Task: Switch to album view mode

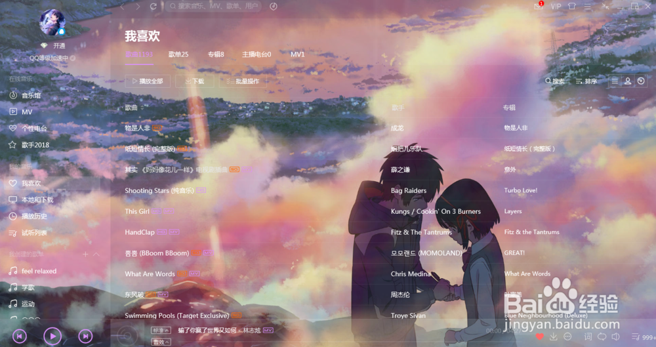Action: (641, 81)
